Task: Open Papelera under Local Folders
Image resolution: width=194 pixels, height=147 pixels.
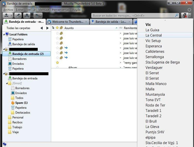Action: (18, 39)
